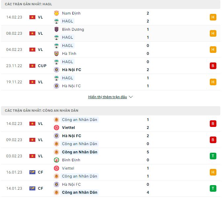Select Công an Nhân Dân in 14.01.23 match
The image size is (222, 198).
[x=80, y=192]
